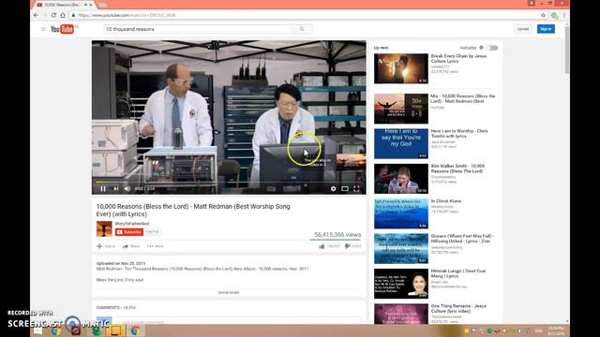Click the blue Sign in button

pos(546,29)
